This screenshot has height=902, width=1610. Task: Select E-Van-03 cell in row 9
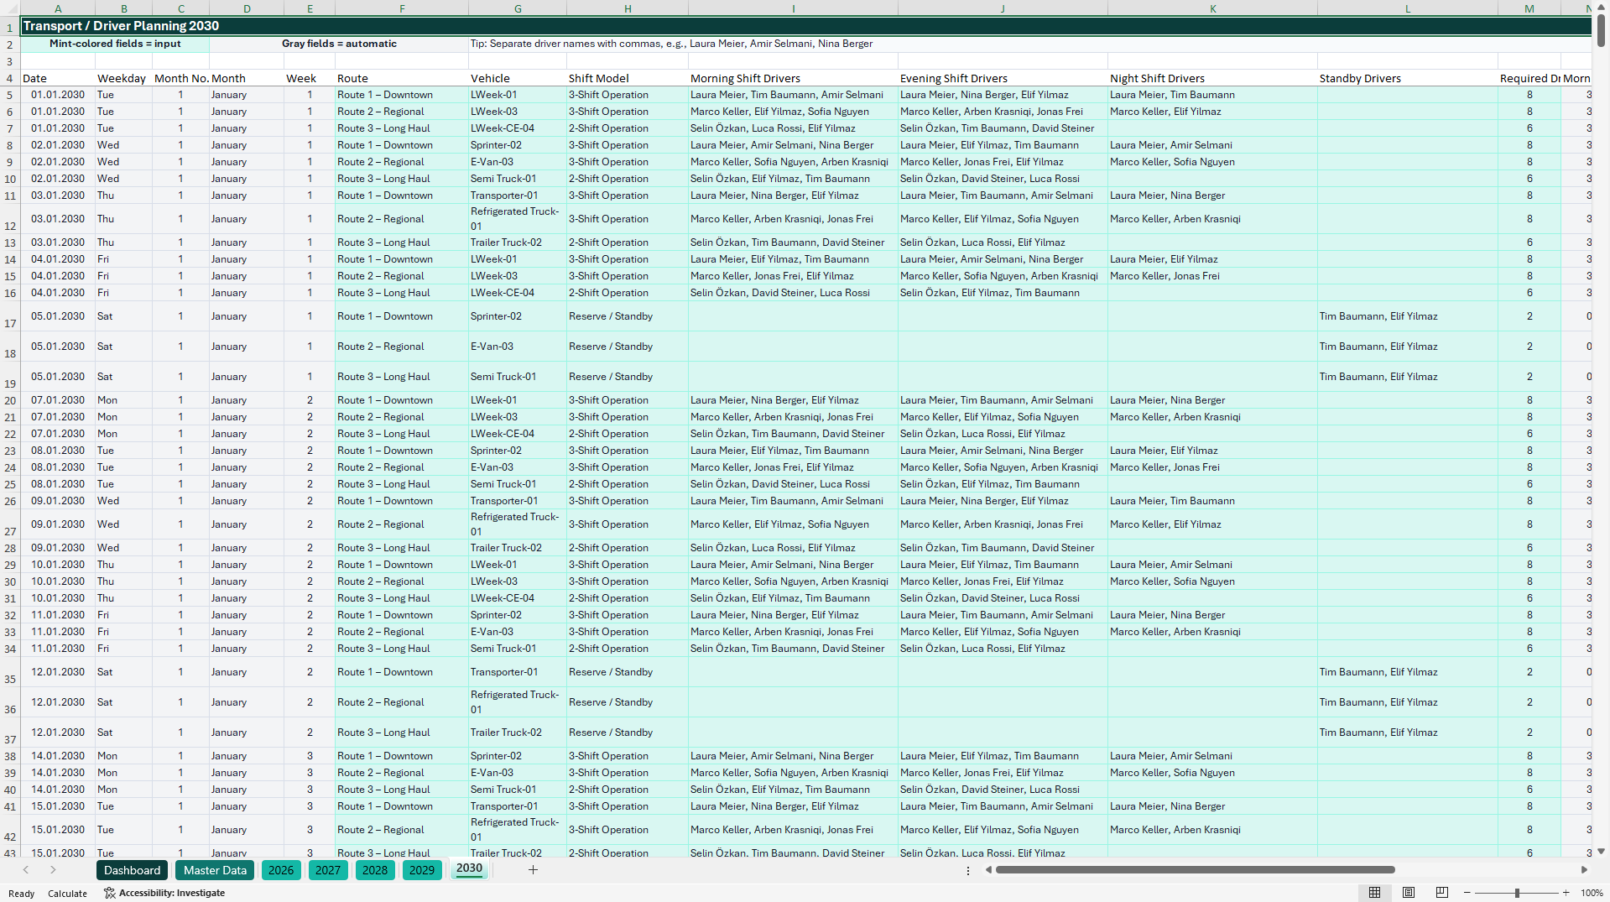pyautogui.click(x=518, y=162)
